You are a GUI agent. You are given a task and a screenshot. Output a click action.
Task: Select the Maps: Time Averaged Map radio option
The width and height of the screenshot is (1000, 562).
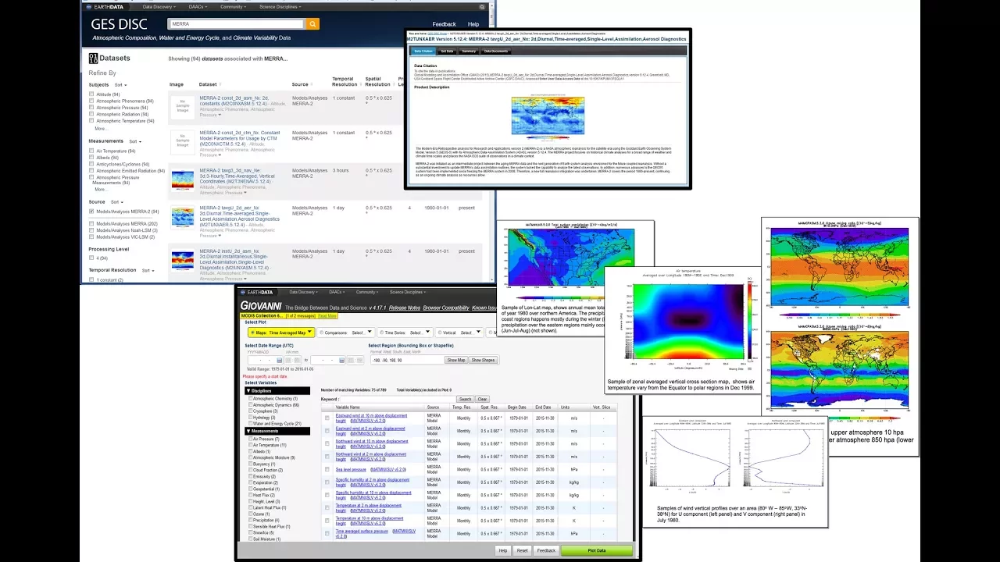252,333
